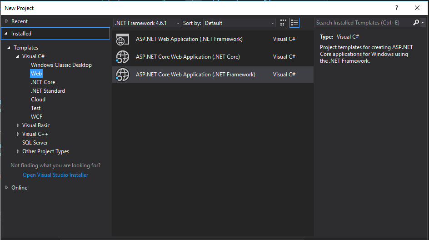Select the .NET Standard category
The image size is (429, 240).
(48, 91)
